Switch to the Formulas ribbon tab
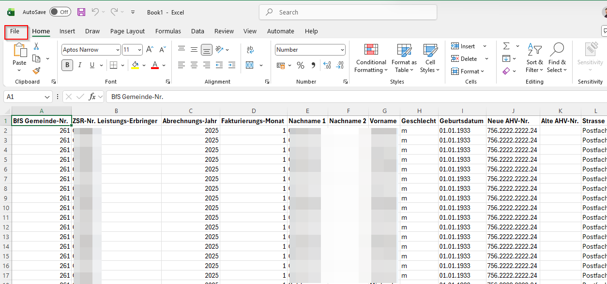Viewport: 607px width, 284px height. [x=168, y=31]
